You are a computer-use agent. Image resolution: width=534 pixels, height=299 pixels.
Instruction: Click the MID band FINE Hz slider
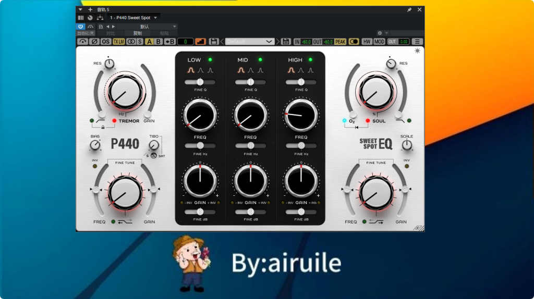coord(250,145)
